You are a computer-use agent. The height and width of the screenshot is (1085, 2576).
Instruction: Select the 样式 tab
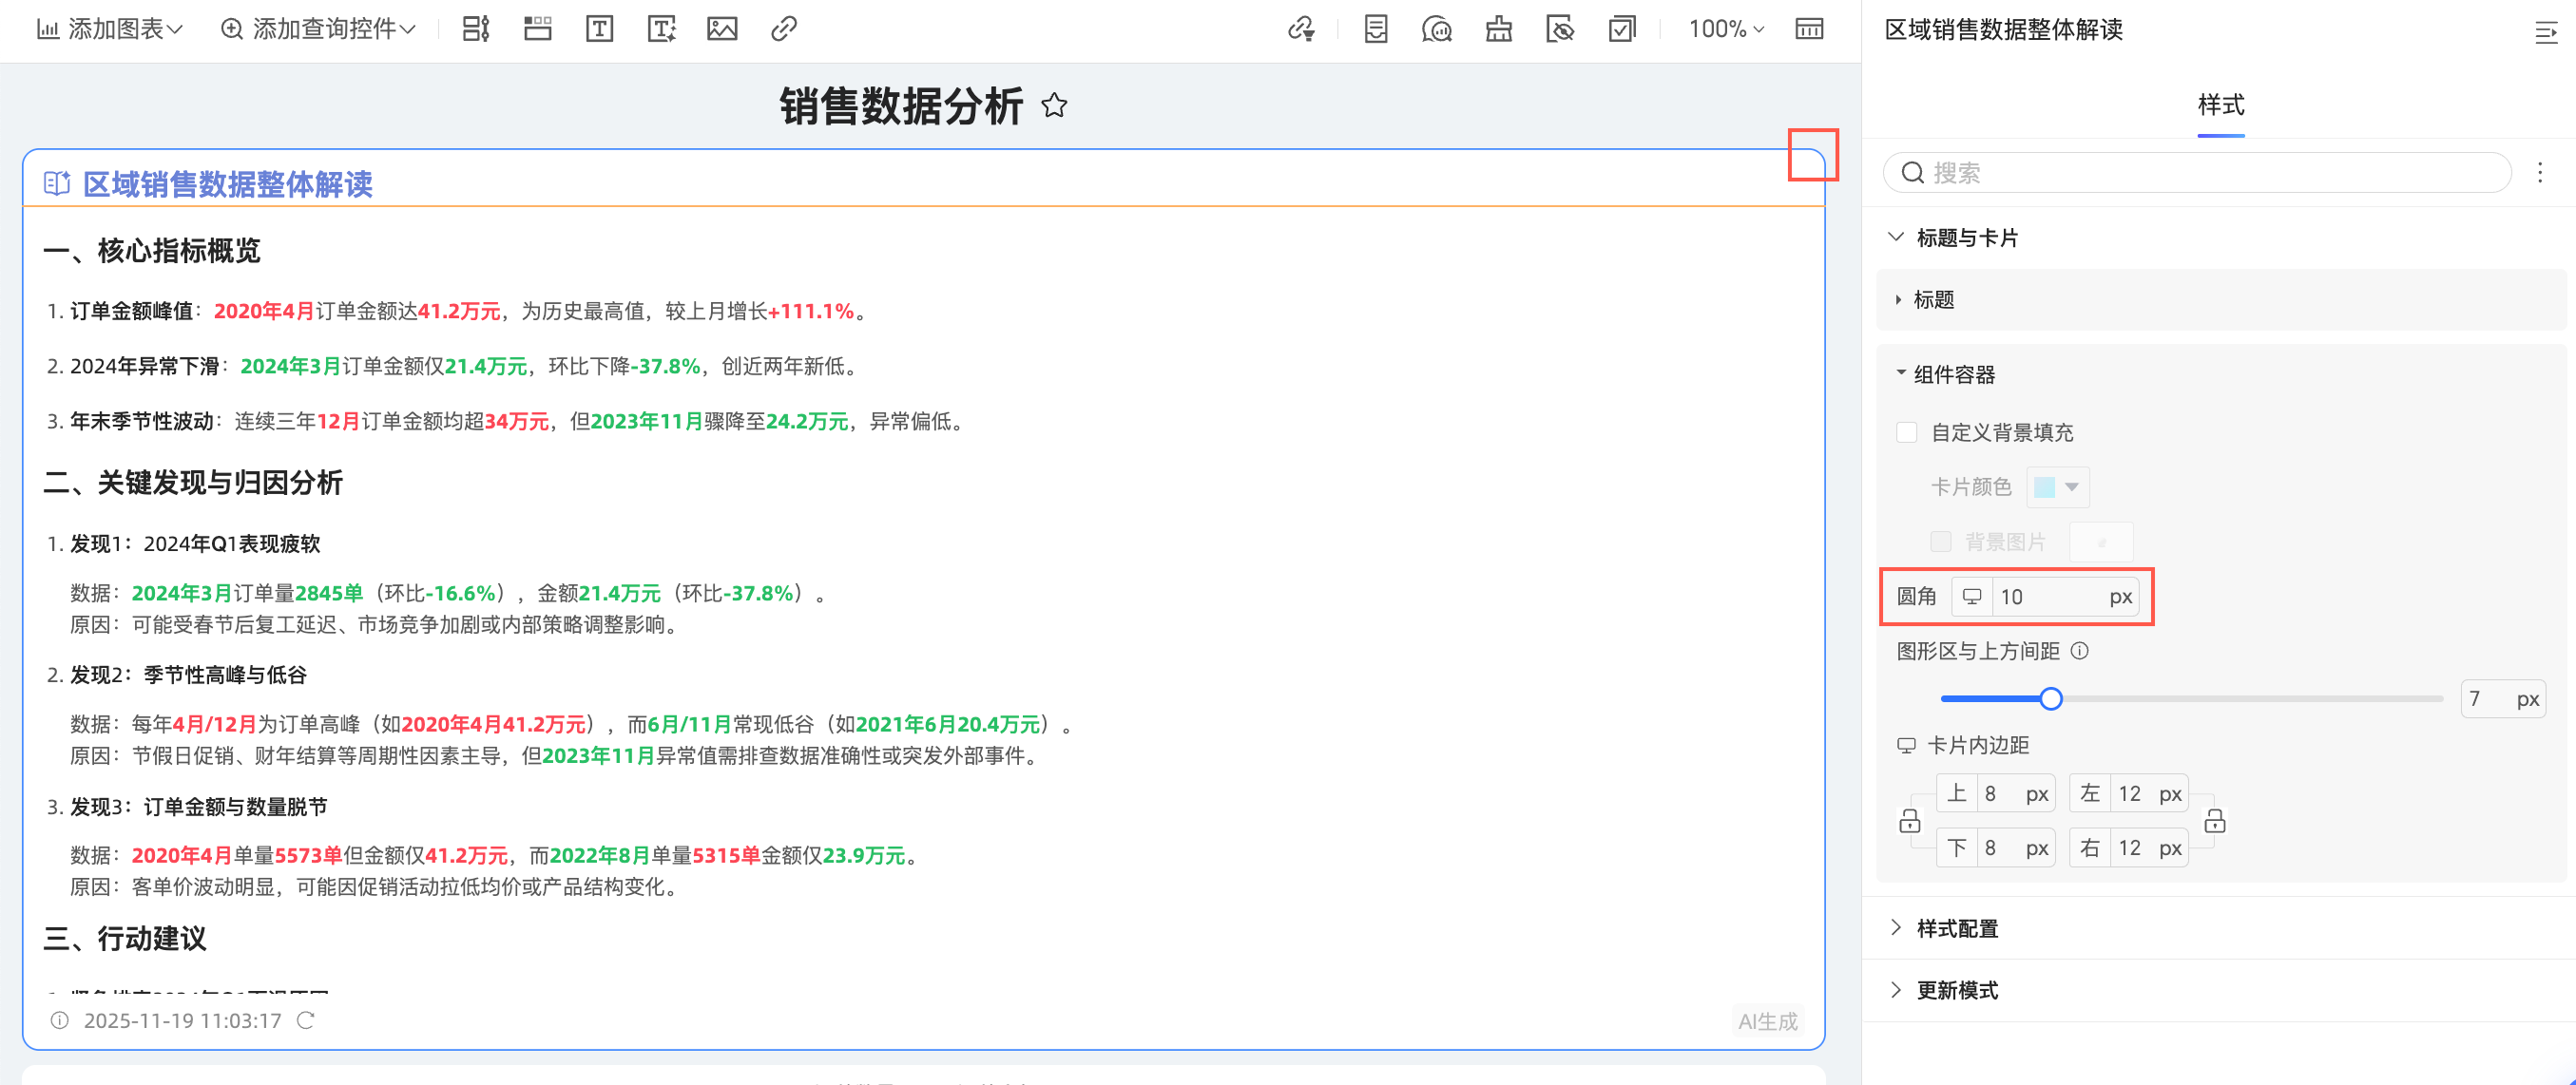click(x=2220, y=104)
